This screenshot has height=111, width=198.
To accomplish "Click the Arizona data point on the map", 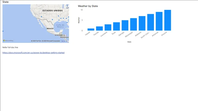I will [x=41, y=17].
